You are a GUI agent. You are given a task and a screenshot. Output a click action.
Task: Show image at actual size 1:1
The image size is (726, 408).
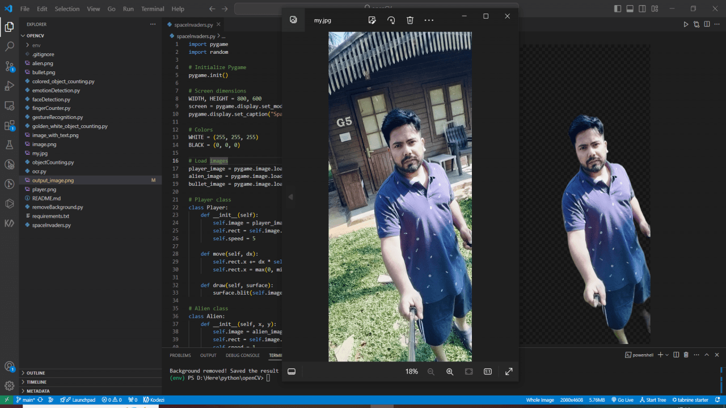pos(488,372)
